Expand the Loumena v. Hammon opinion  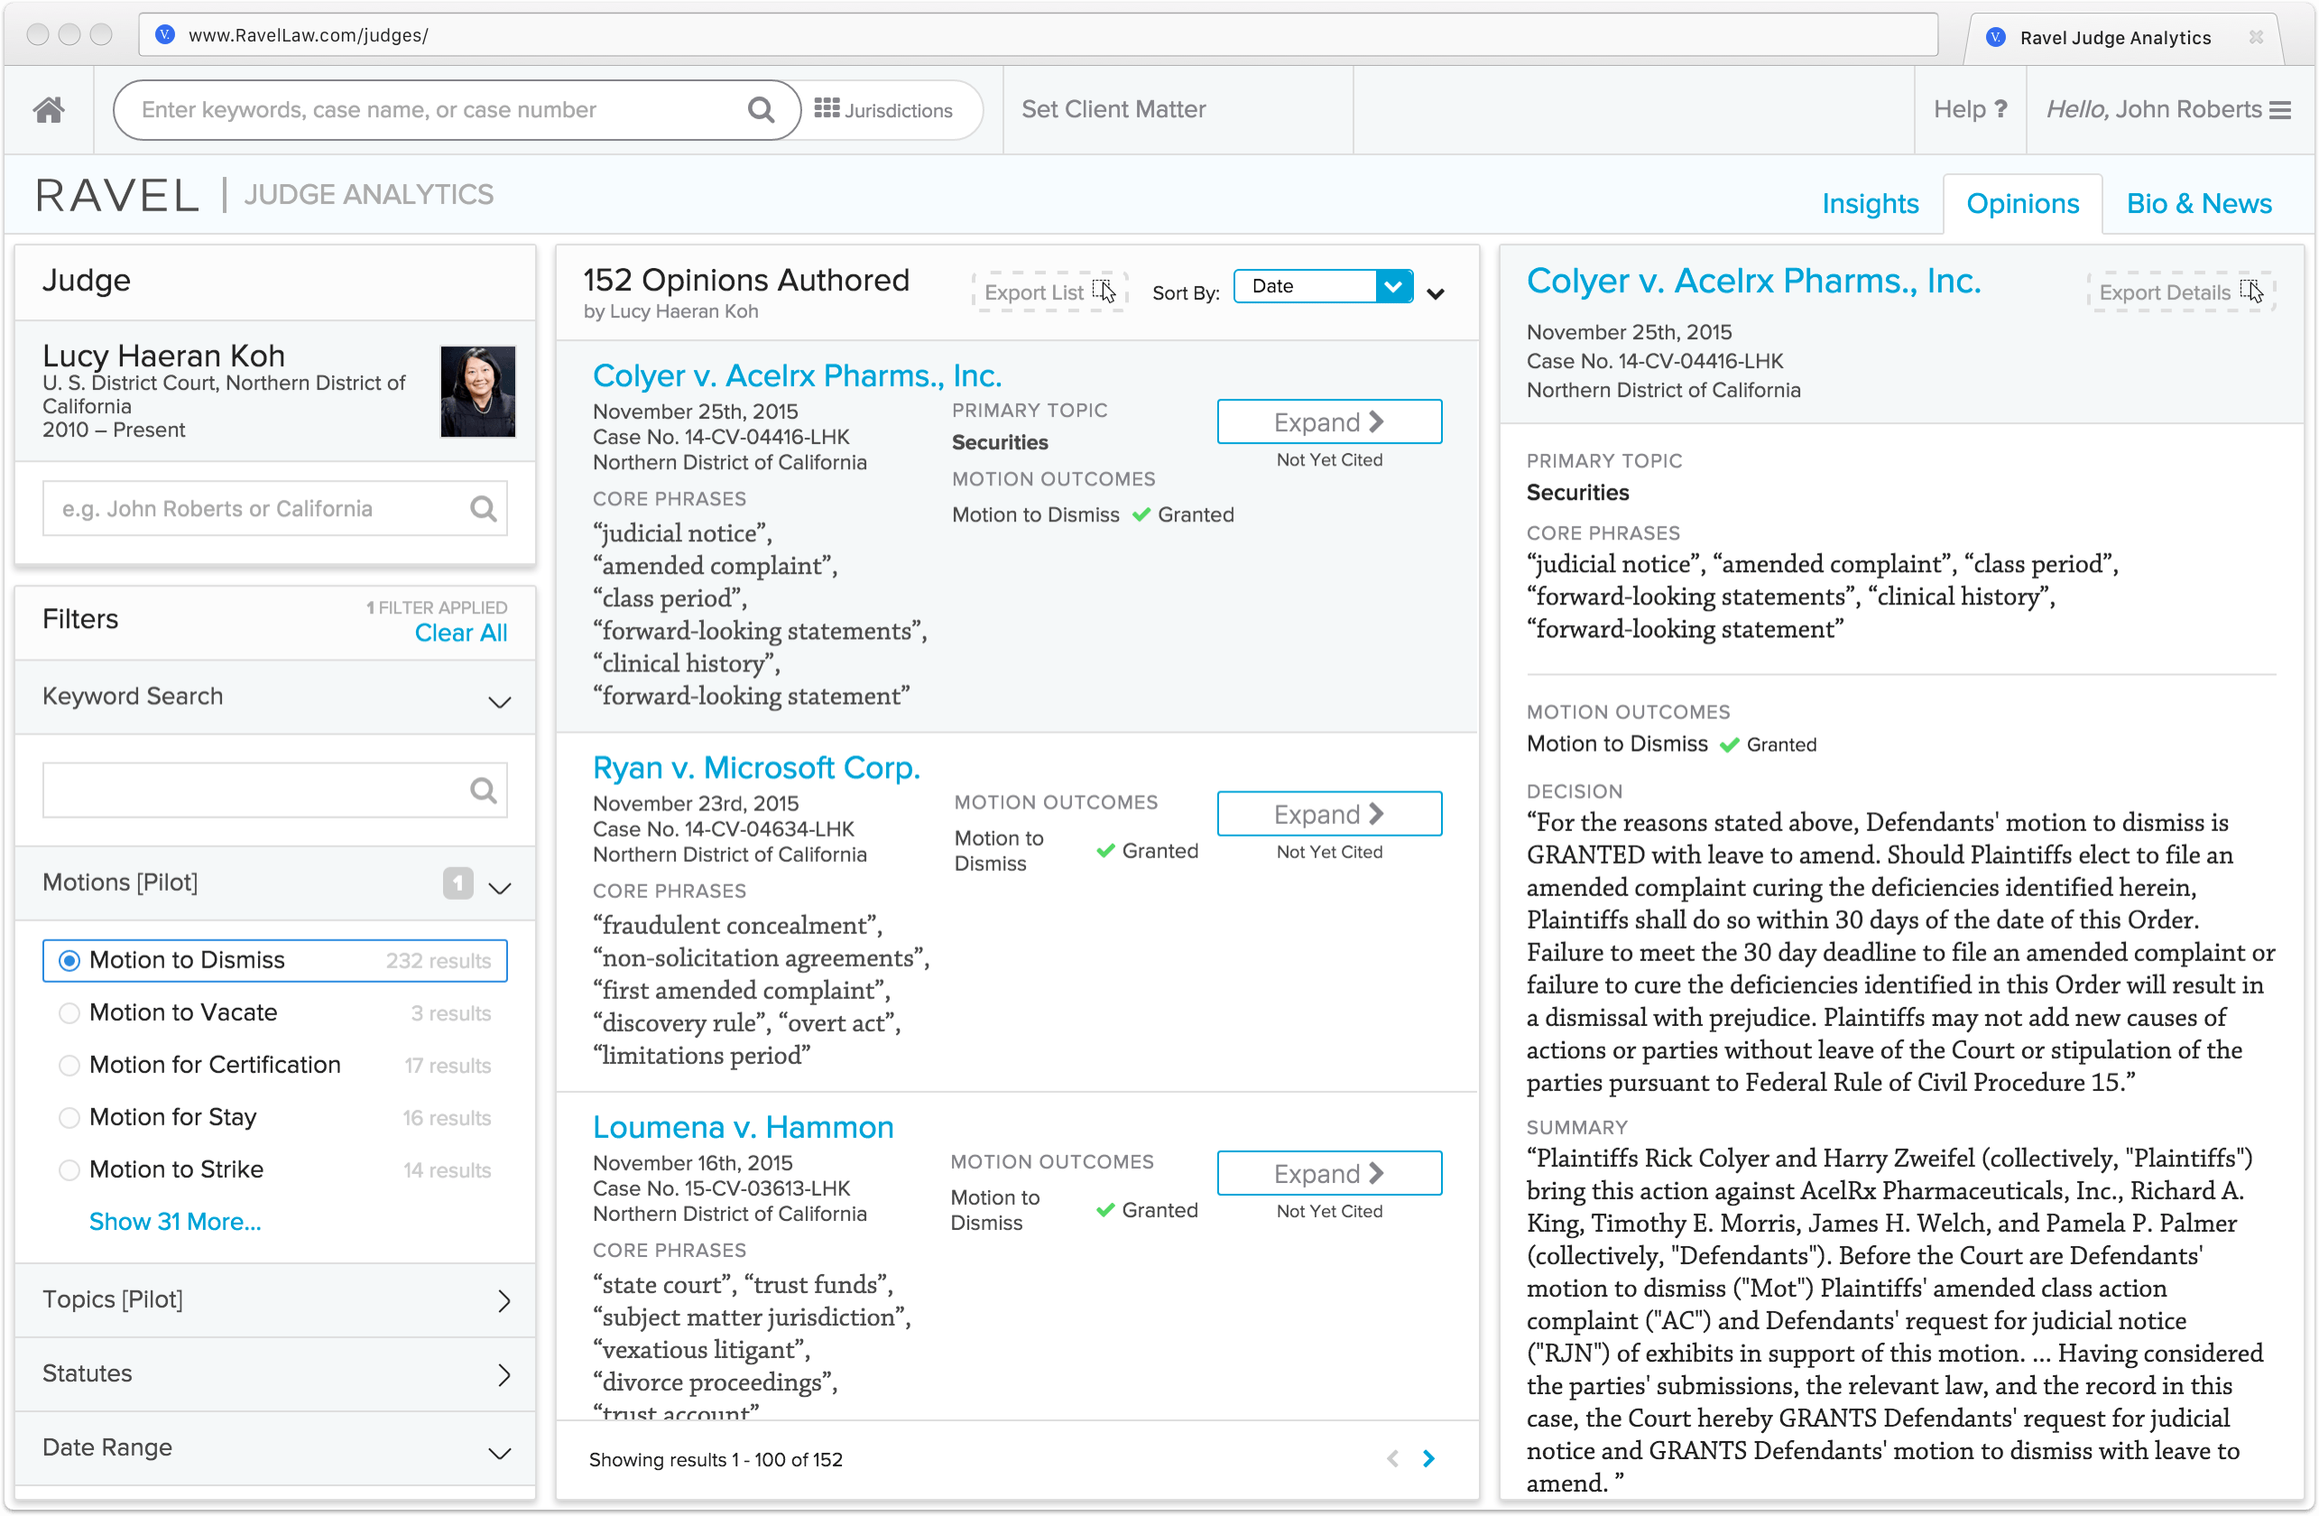tap(1329, 1173)
